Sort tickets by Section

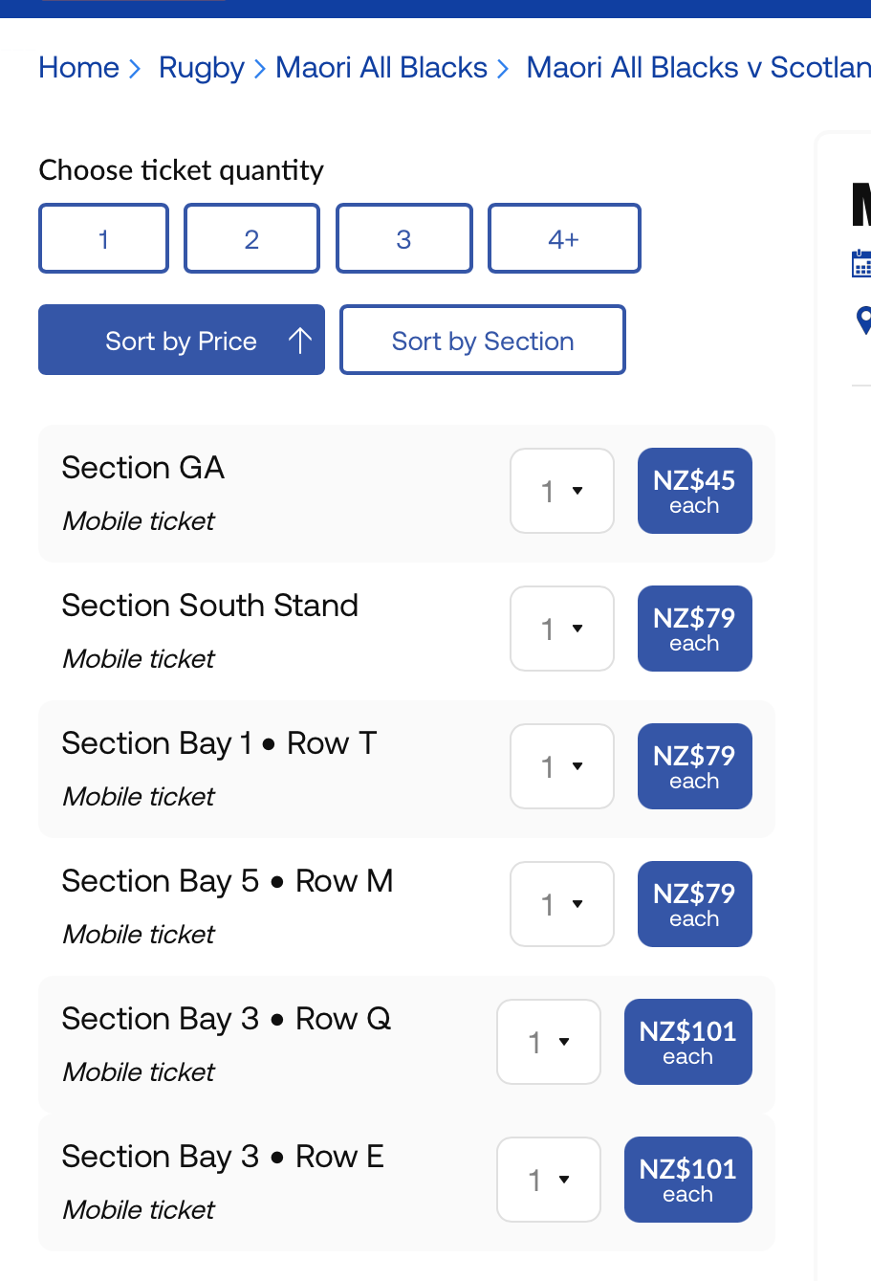pyautogui.click(x=482, y=341)
